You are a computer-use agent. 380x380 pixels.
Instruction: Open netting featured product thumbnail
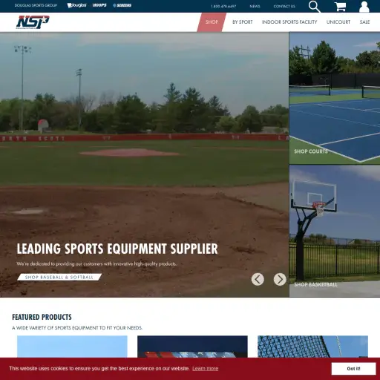(312, 347)
